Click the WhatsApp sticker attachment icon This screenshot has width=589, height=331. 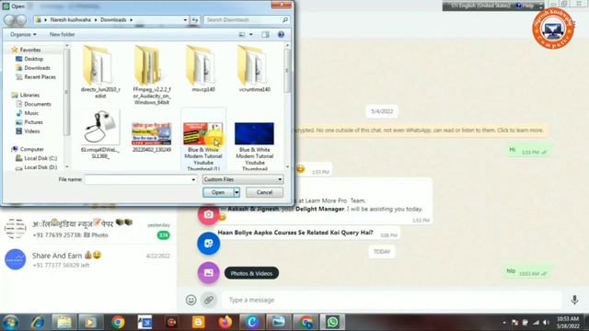(x=209, y=244)
